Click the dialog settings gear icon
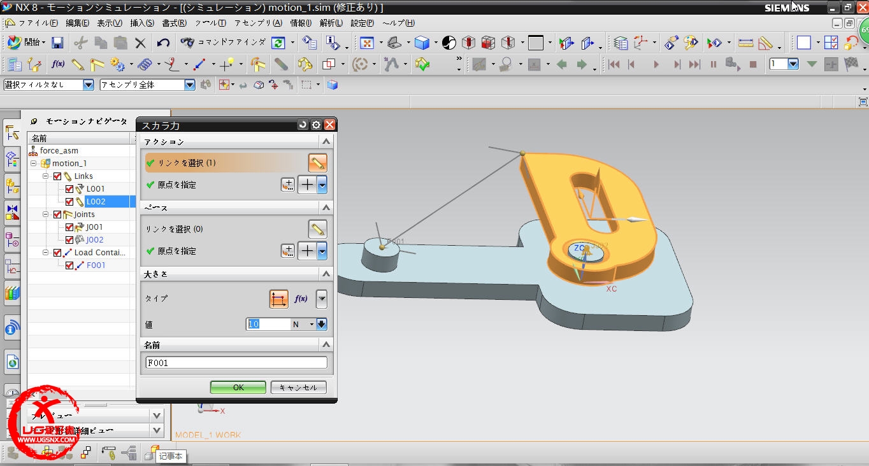The image size is (869, 466). point(316,125)
